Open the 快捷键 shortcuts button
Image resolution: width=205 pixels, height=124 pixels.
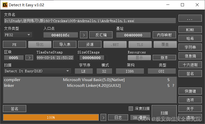(x=190, y=91)
